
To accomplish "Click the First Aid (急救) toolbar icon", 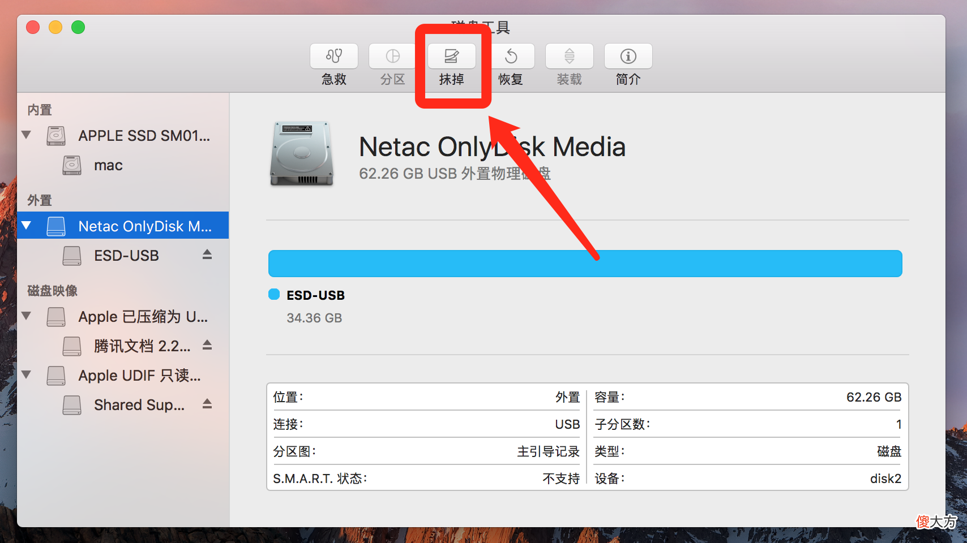I will click(x=334, y=56).
